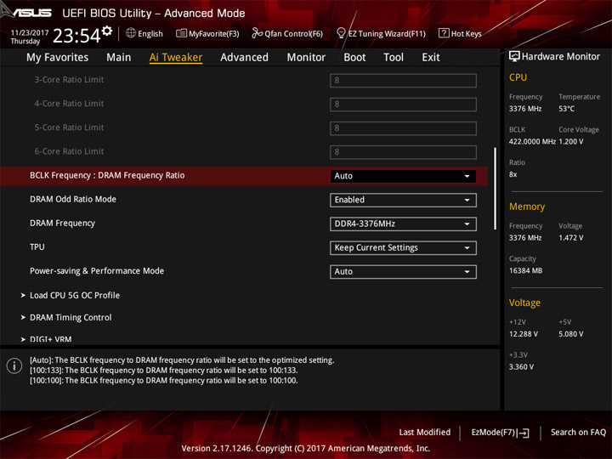
Task: Show Hot Keys question mark icon
Action: tap(444, 33)
